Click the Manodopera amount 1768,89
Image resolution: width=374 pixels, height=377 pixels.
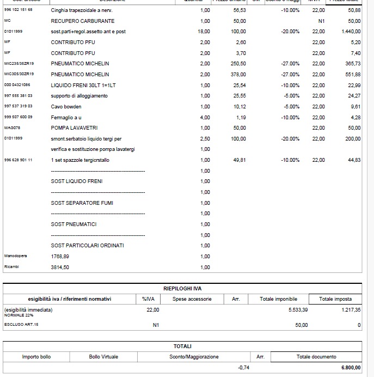(x=60, y=256)
